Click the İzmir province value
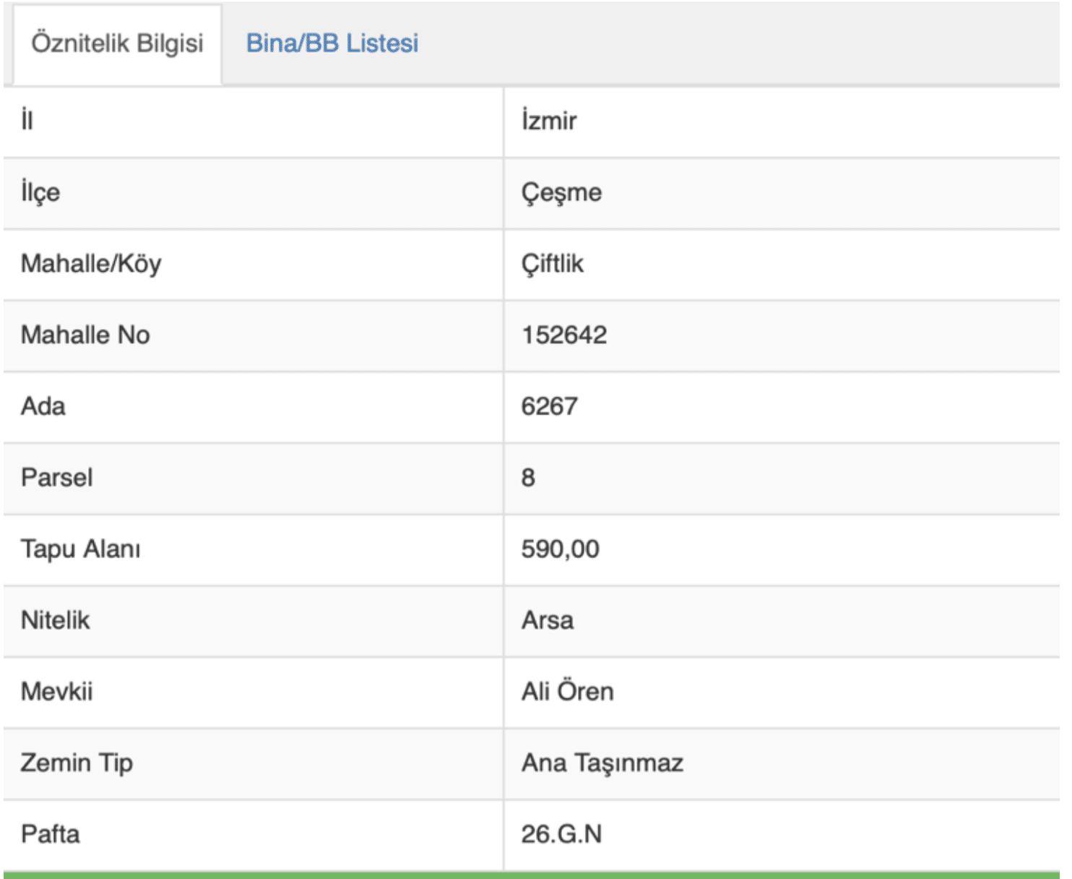Screen dimensions: 1072x879 [549, 121]
